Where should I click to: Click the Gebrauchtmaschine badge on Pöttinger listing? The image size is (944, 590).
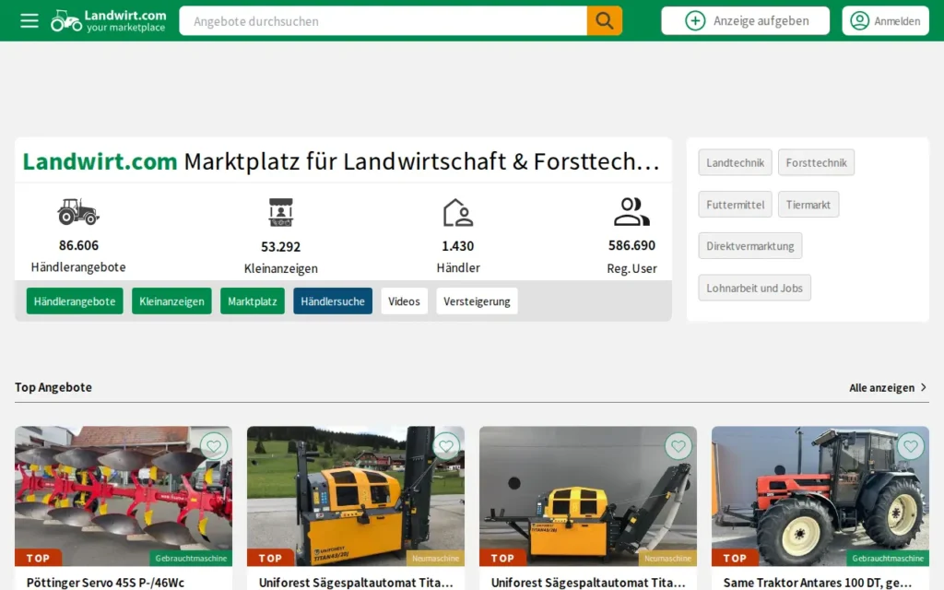pos(191,558)
